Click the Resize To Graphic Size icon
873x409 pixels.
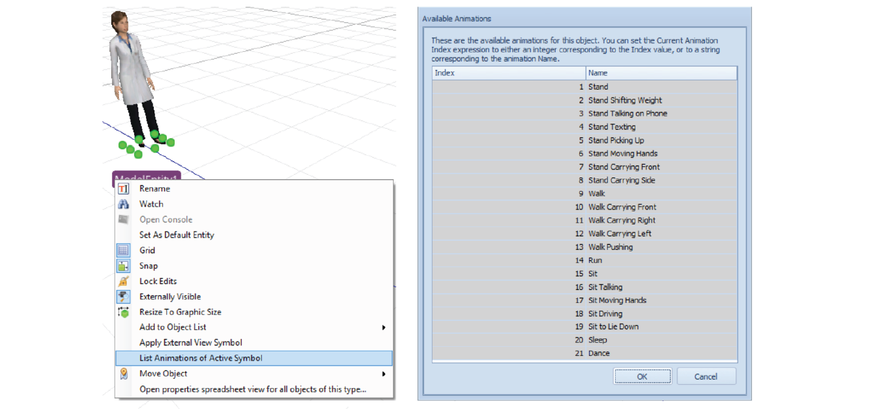123,312
